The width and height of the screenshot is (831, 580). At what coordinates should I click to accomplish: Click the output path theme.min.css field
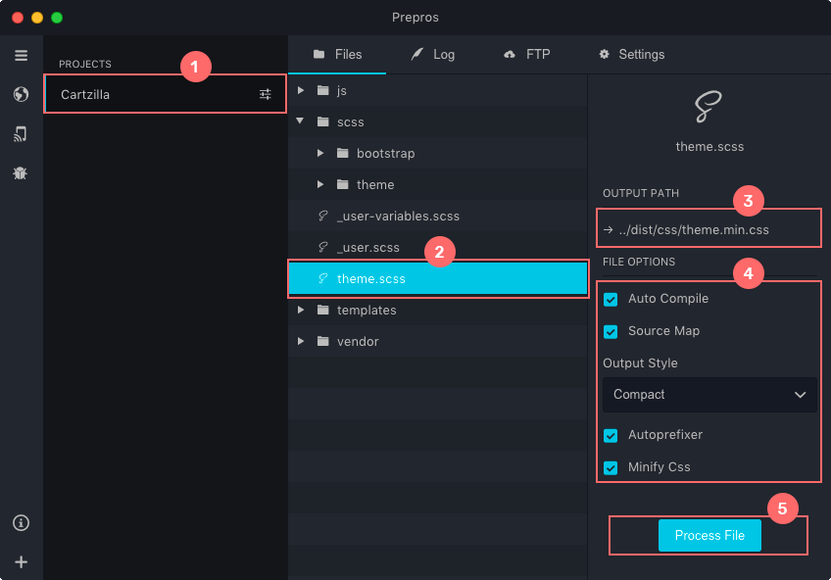709,230
